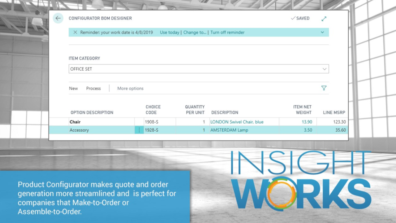Screen dimensions: 396x223
Task: Open the row options ellipsis on Accessory line
Action: (139, 130)
